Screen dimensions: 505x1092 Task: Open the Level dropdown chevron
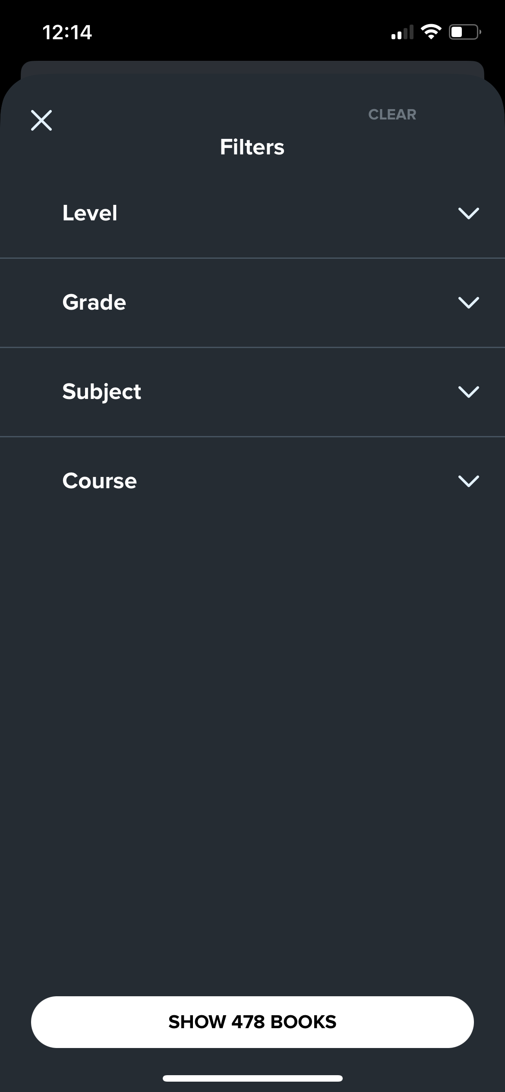(x=470, y=213)
